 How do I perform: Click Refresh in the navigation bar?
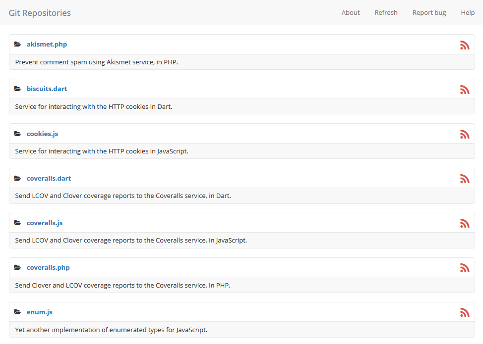click(386, 12)
